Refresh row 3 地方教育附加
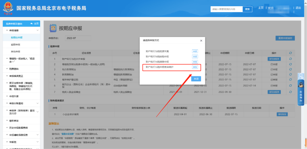This screenshot has width=307, height=149. 290,69
